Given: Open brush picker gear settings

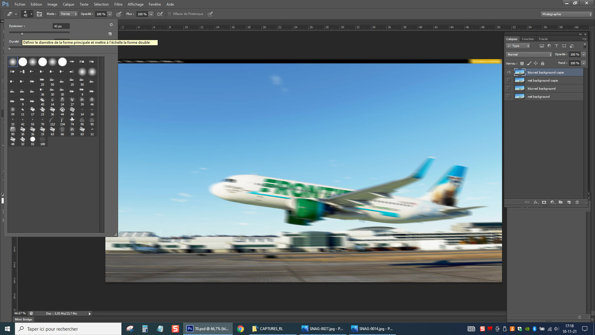Looking at the screenshot, I should pyautogui.click(x=111, y=25).
